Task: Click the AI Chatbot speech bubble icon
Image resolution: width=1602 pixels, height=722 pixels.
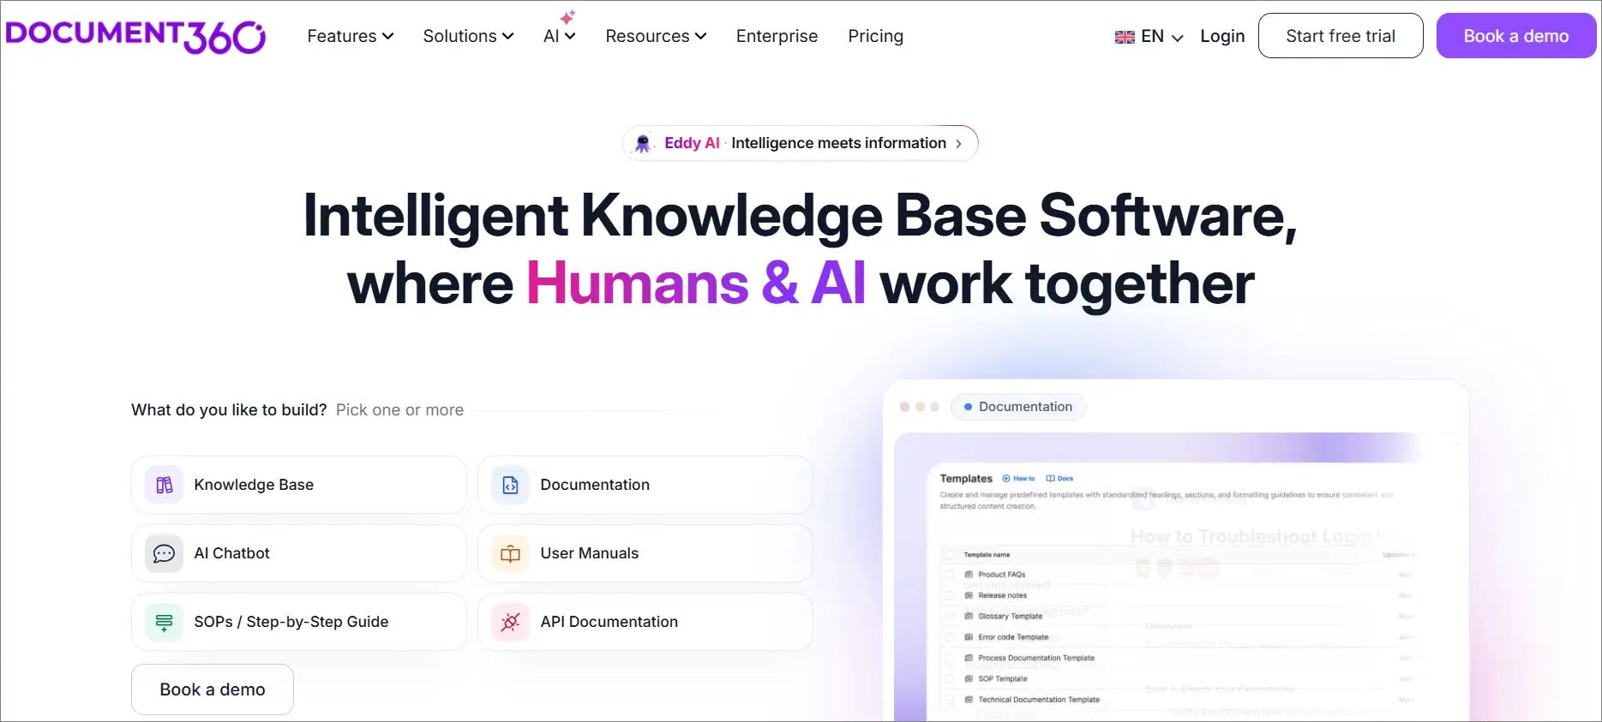Action: click(165, 553)
